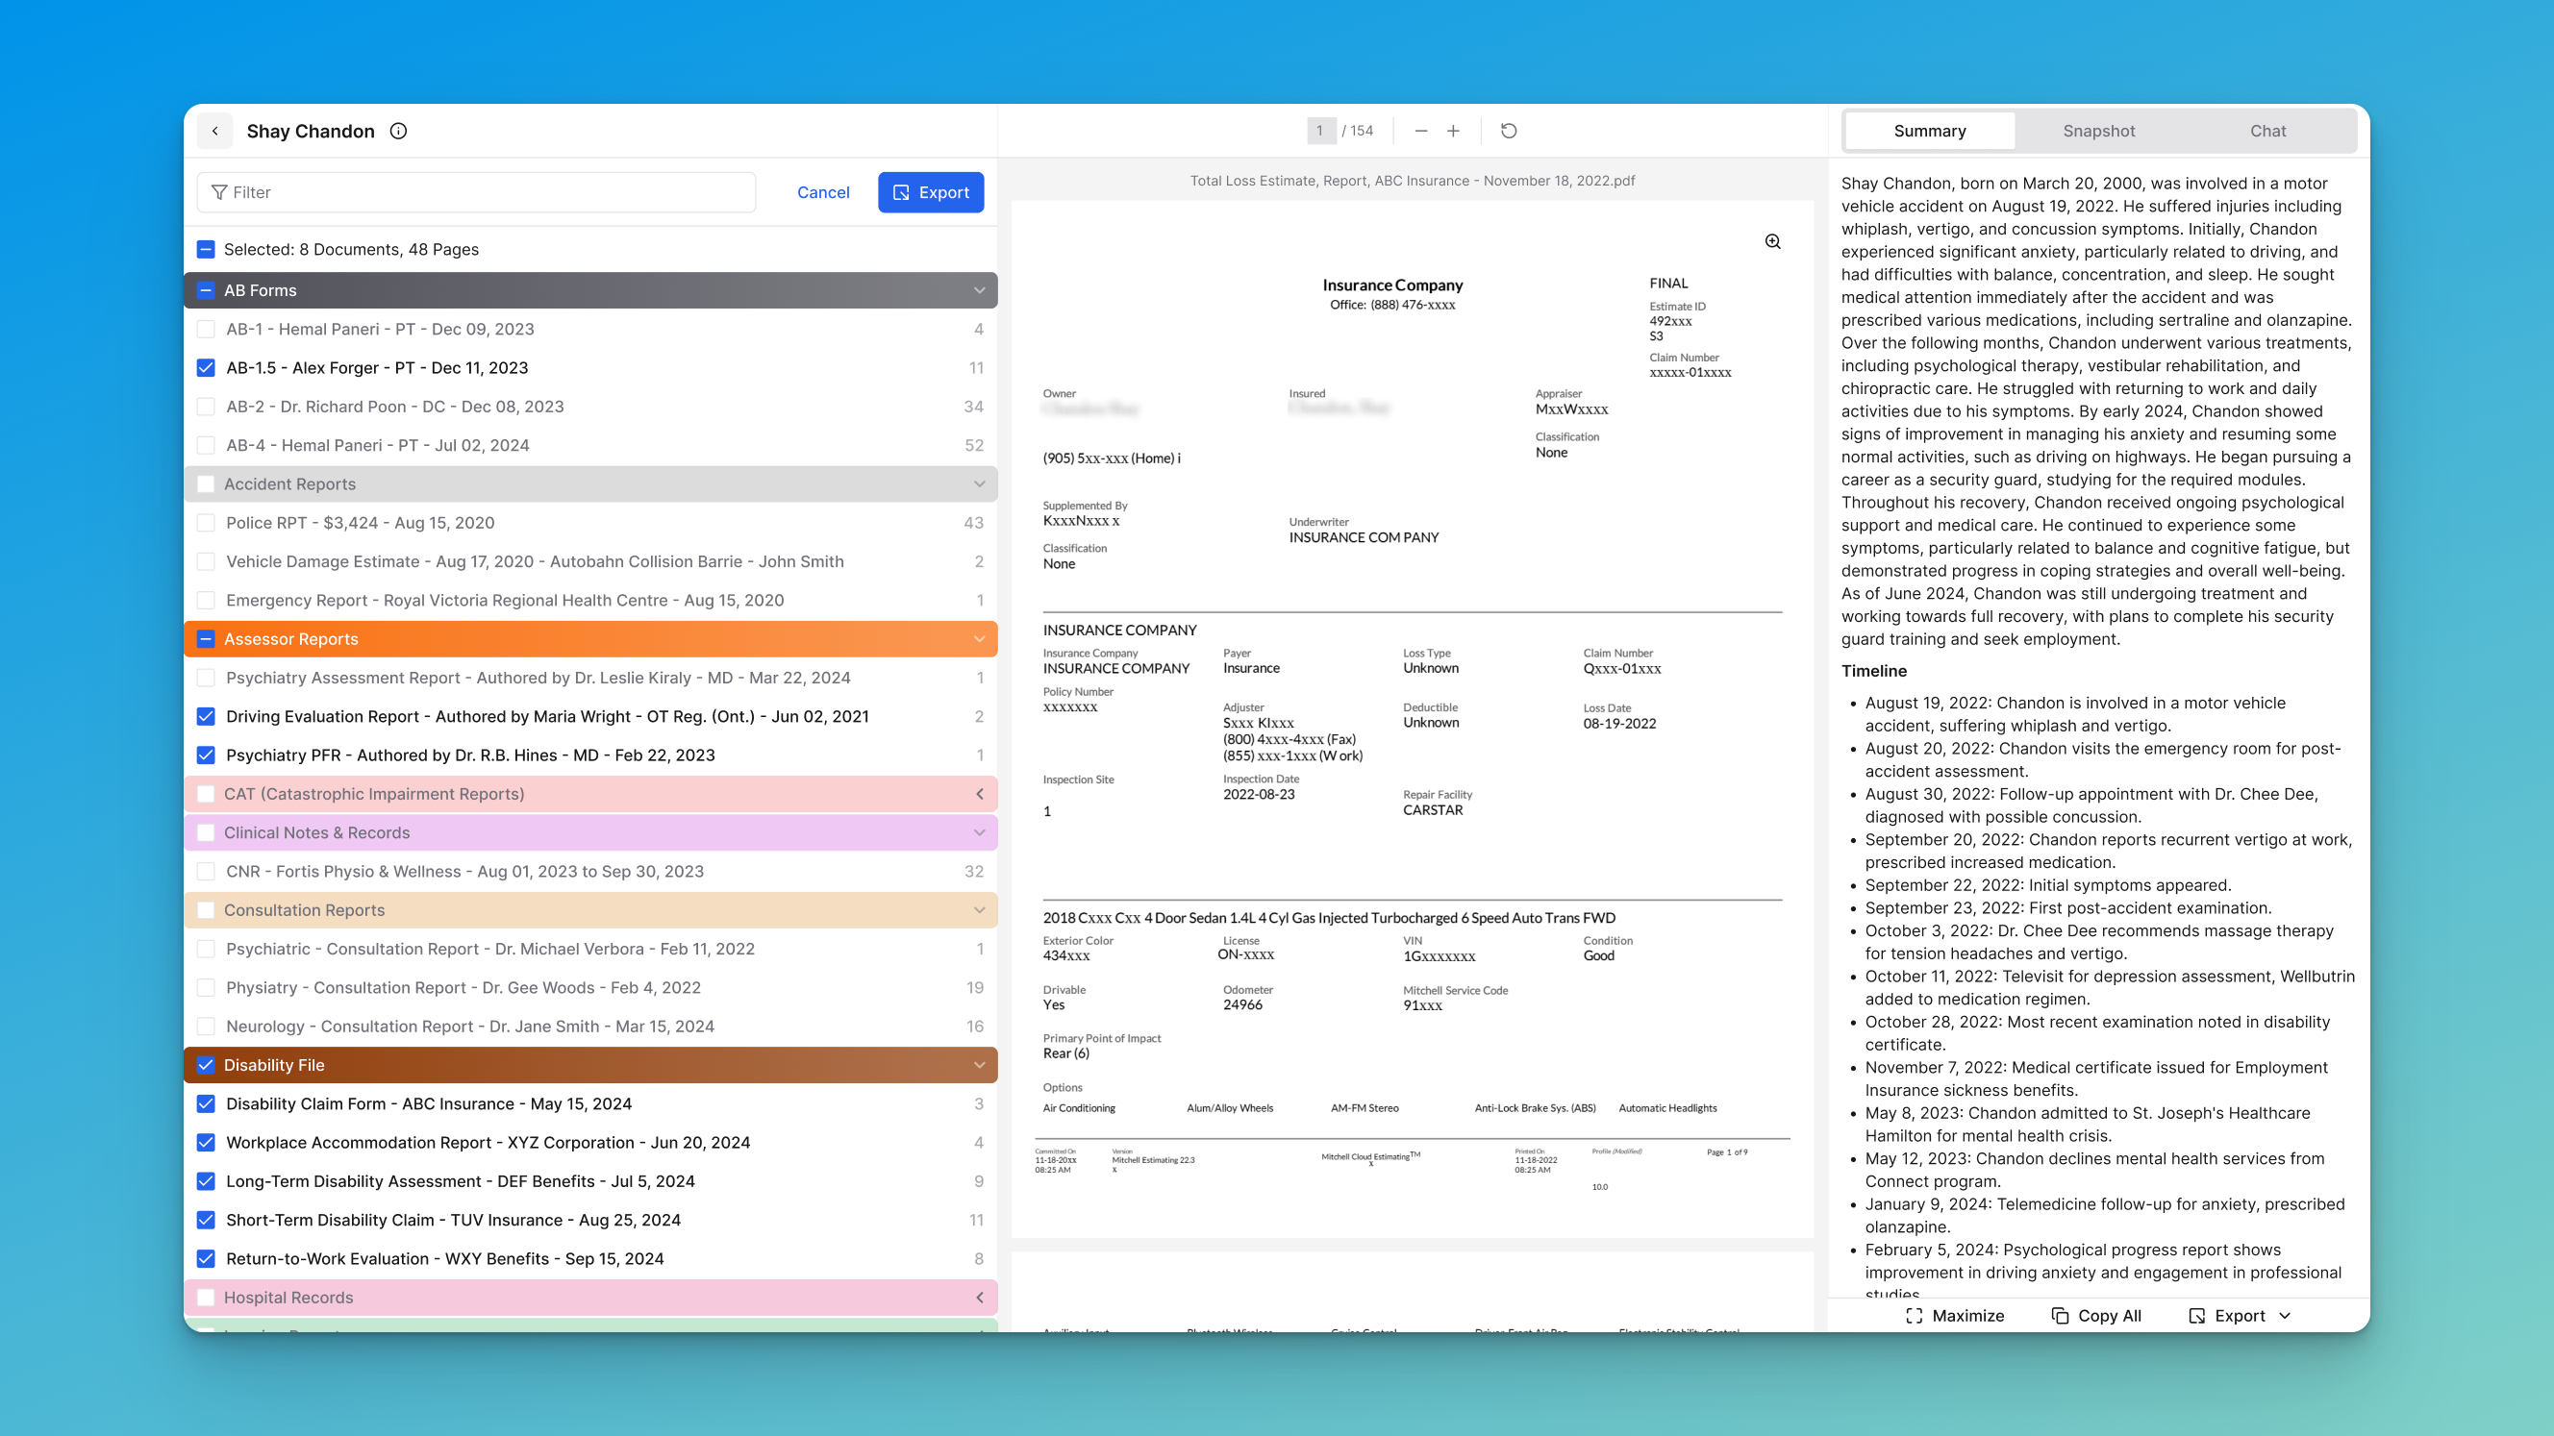Image resolution: width=2554 pixels, height=1436 pixels.
Task: Toggle the Disability File section checkbox
Action: pos(206,1064)
